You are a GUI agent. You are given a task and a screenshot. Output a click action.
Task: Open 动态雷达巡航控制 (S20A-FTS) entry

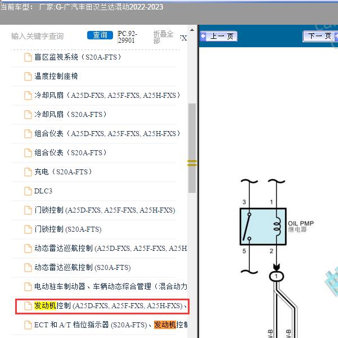point(83,268)
